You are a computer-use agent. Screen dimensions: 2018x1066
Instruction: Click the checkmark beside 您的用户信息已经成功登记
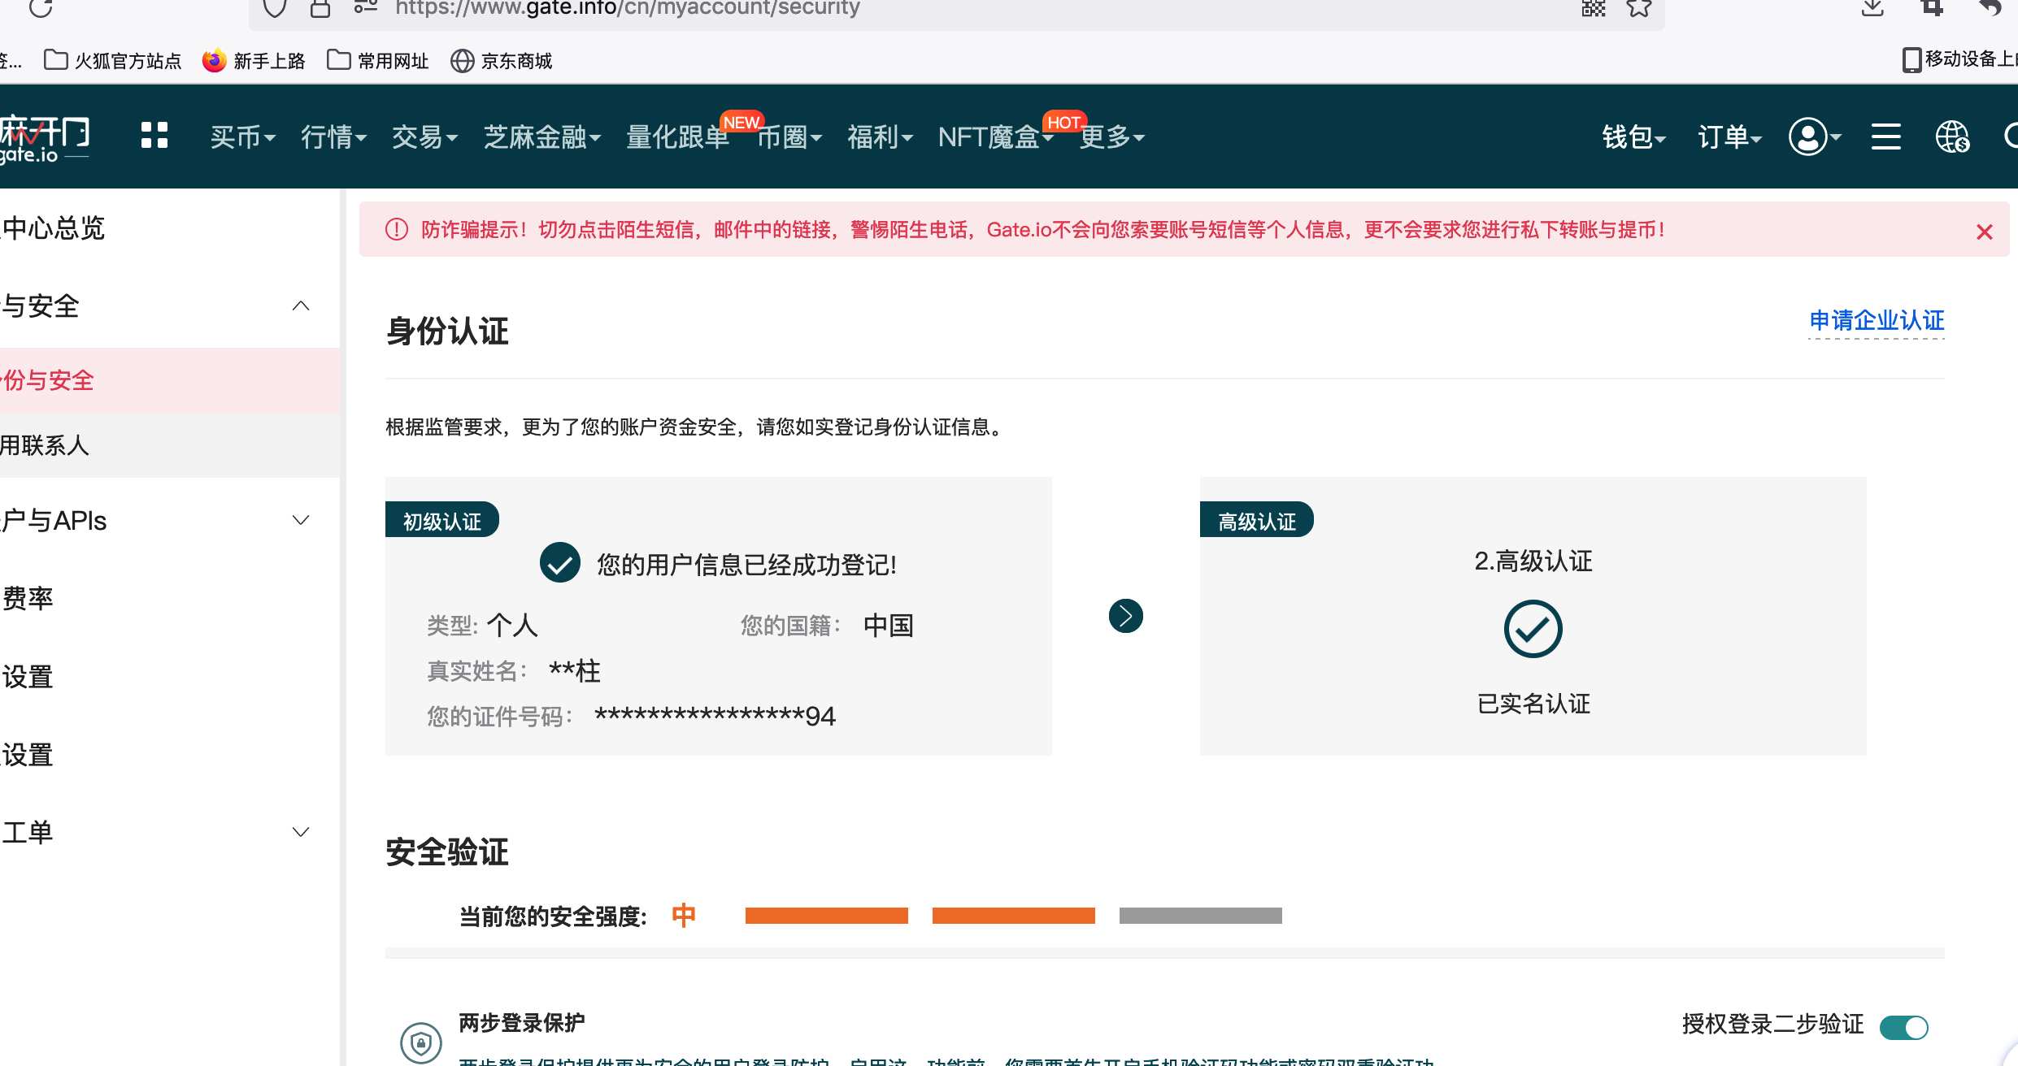coord(559,562)
